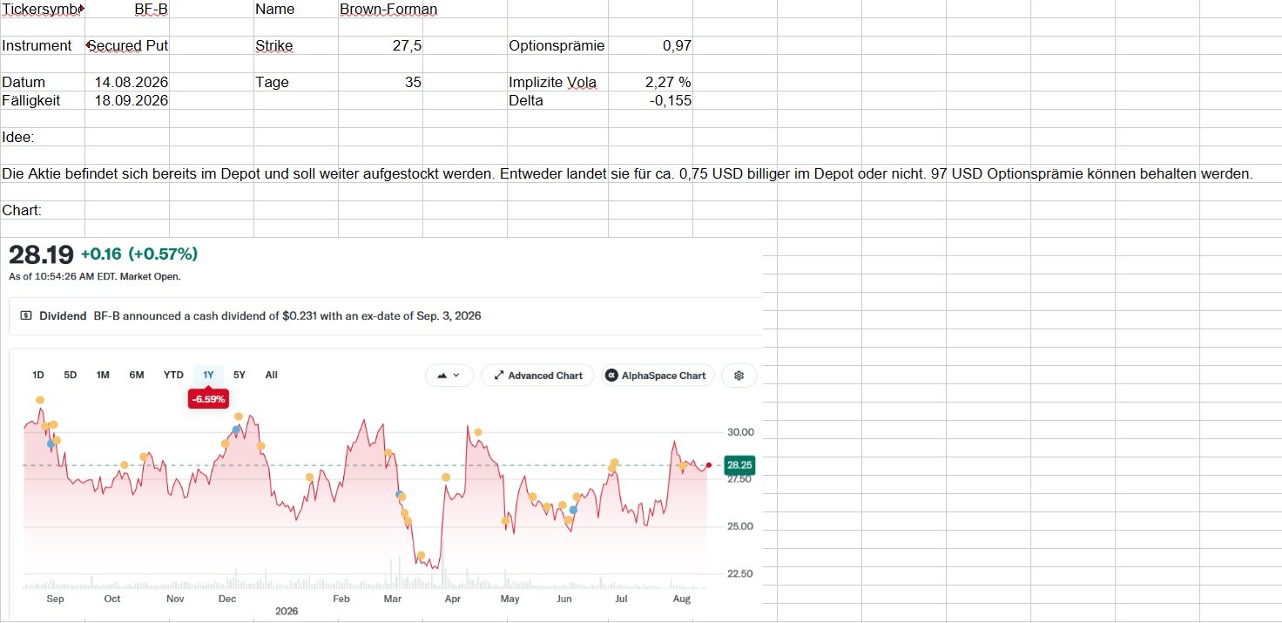Open the AlphaSpace Chart
The width and height of the screenshot is (1282, 623).
(x=658, y=376)
